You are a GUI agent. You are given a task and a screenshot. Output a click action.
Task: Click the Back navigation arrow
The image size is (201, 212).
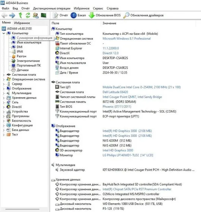coord(4,15)
